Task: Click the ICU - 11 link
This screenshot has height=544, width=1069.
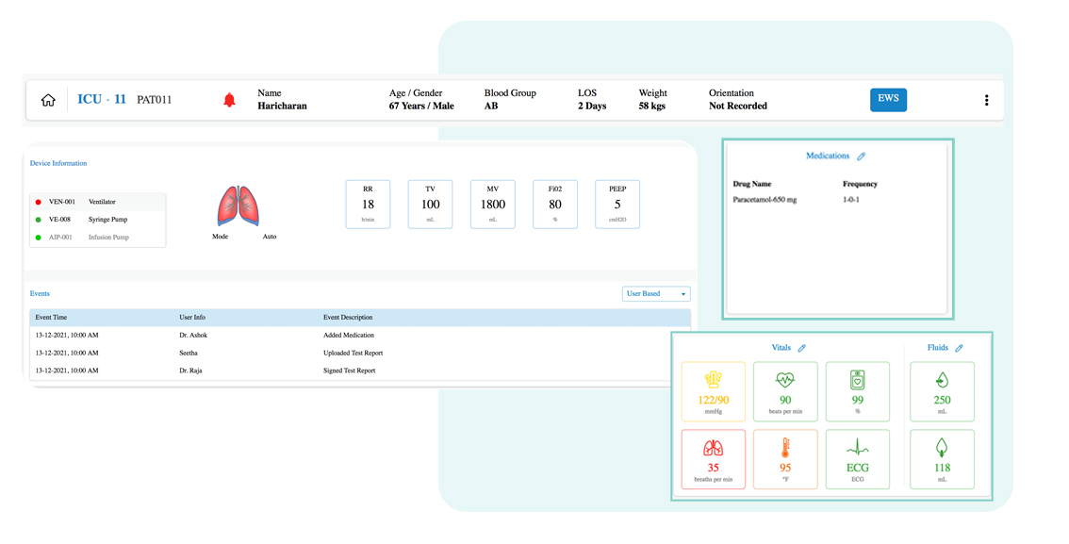Action: 102,100
